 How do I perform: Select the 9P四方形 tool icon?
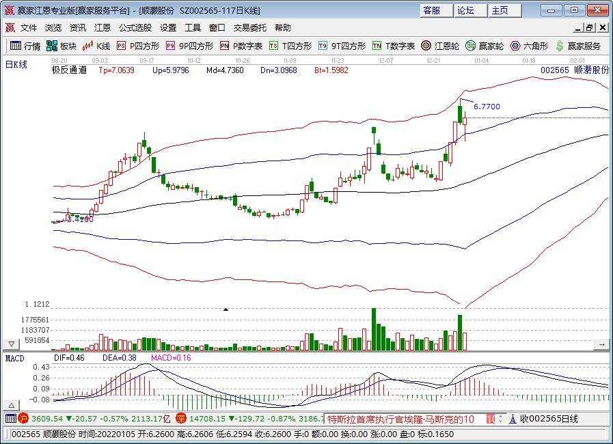170,46
